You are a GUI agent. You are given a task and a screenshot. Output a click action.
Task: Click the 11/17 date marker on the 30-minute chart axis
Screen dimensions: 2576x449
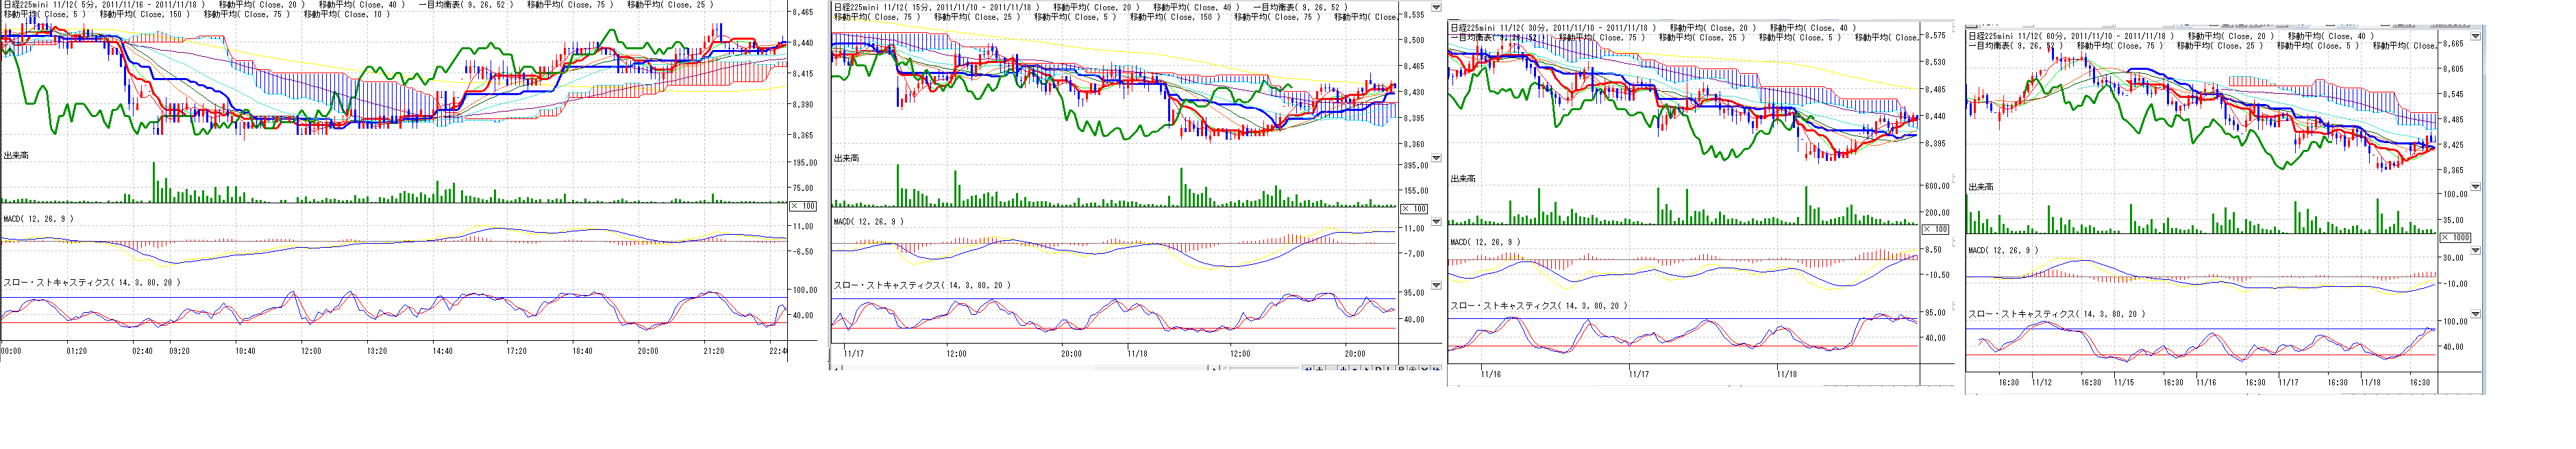(1639, 374)
